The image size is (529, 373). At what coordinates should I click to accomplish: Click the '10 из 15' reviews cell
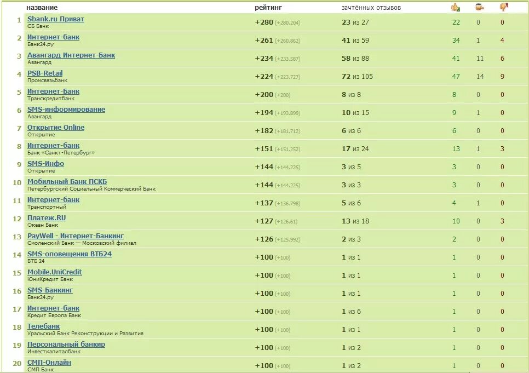point(355,112)
